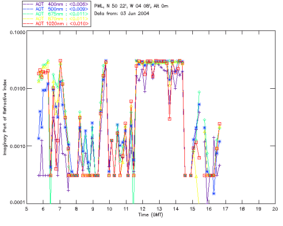
Task: Select the 0.0001 y-axis tick label
Action: (x=16, y=202)
